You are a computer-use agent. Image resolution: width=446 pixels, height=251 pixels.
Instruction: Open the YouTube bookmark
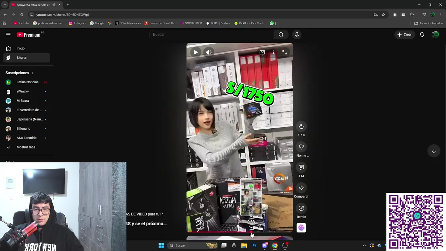tap(21, 23)
